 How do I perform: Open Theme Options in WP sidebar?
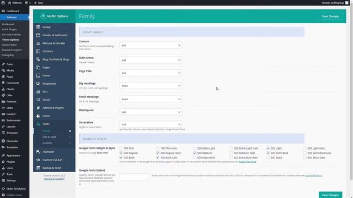(10, 40)
